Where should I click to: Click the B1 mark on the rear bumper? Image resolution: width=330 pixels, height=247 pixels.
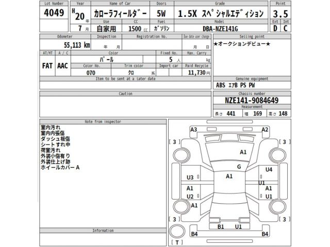[x=221, y=226]
